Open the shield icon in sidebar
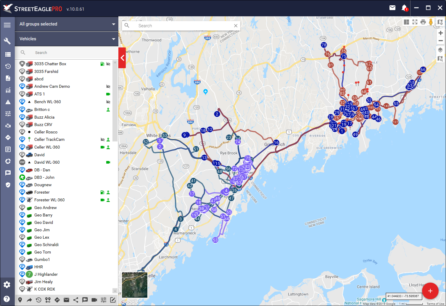Image resolution: width=446 pixels, height=306 pixels. click(8, 185)
